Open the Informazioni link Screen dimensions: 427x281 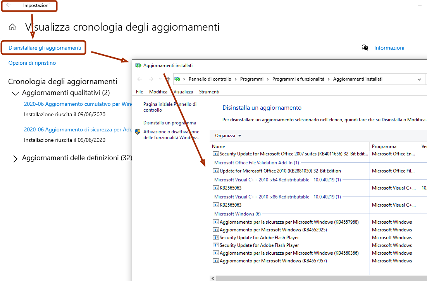[389, 48]
